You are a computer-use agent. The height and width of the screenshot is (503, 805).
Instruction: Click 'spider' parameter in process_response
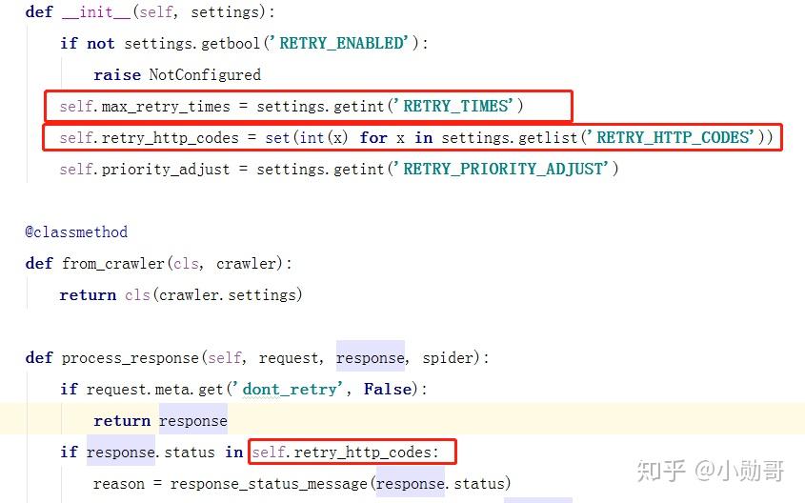(447, 357)
